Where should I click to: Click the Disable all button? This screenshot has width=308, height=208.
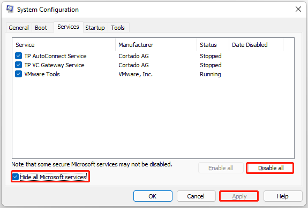(271, 168)
